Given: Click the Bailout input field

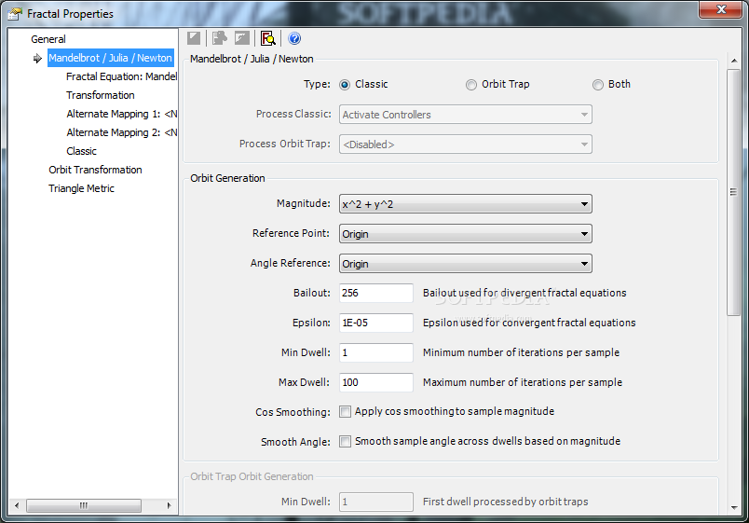Looking at the screenshot, I should (376, 293).
